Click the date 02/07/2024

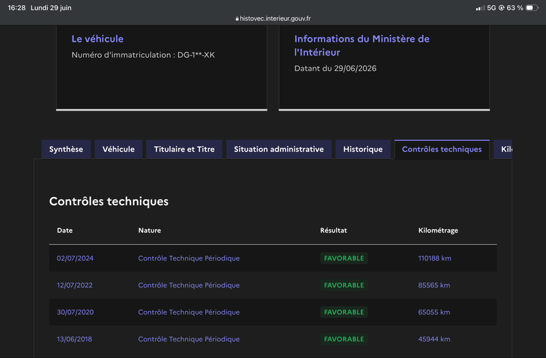click(75, 258)
